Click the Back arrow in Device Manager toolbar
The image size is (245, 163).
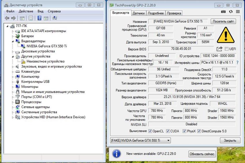(7, 18)
